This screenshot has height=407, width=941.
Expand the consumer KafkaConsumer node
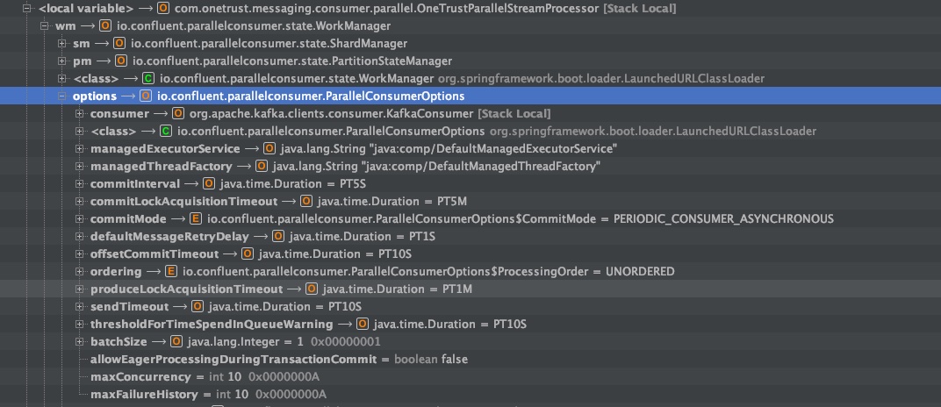pyautogui.click(x=79, y=114)
